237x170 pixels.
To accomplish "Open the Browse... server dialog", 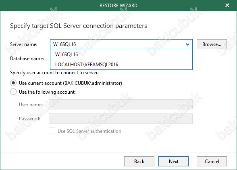I will point(212,44).
